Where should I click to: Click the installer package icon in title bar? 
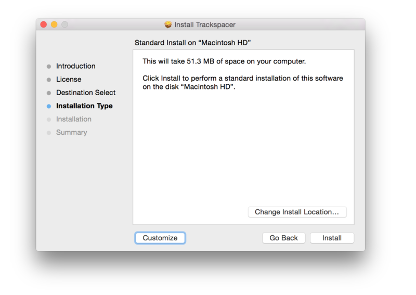168,24
